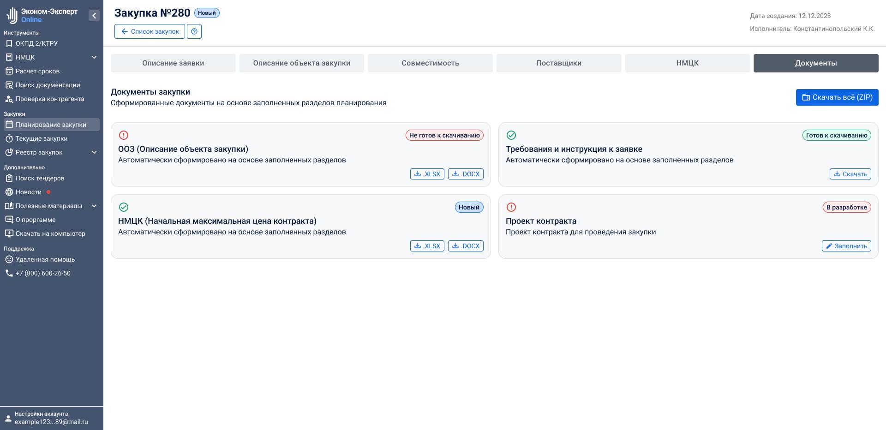Open Поиск документации in sidebar

click(x=48, y=85)
